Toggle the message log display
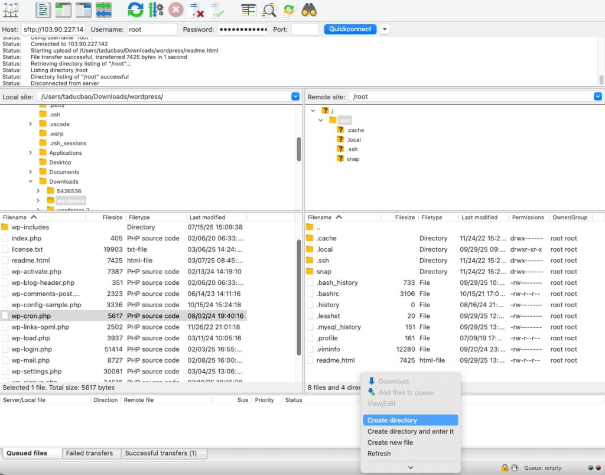The height and width of the screenshot is (475, 605). coord(43,9)
